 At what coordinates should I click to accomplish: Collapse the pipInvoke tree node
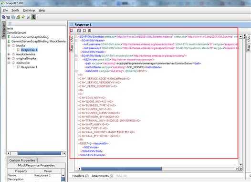click(9, 63)
